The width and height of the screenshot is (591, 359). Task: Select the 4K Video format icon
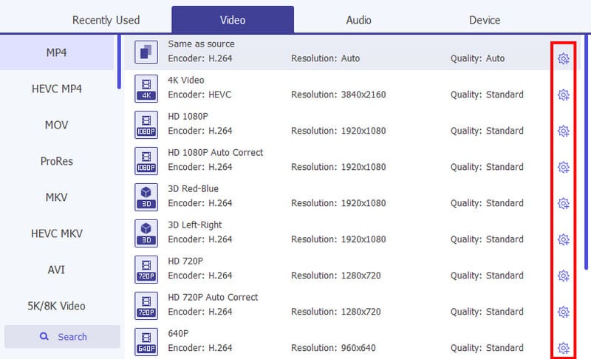[146, 88]
